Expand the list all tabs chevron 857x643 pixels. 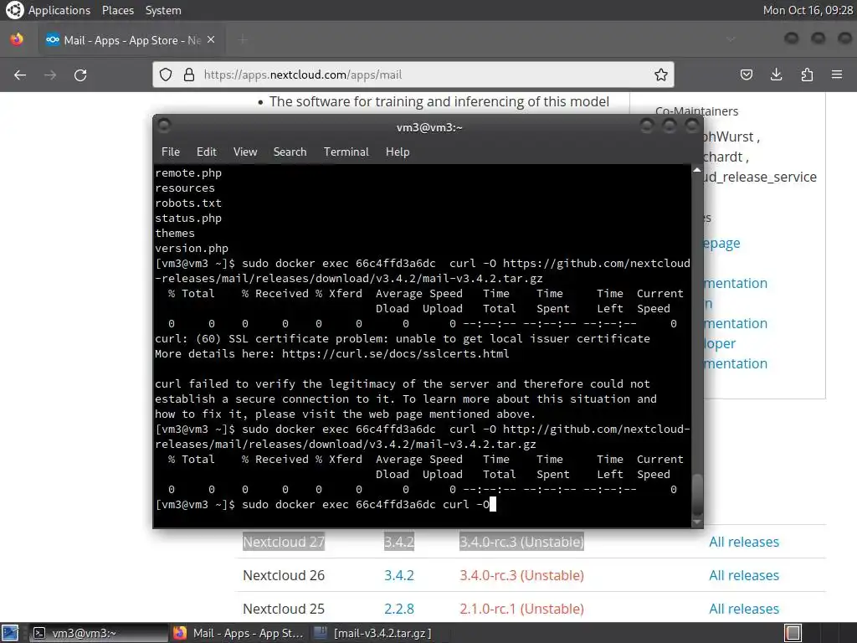coord(731,39)
